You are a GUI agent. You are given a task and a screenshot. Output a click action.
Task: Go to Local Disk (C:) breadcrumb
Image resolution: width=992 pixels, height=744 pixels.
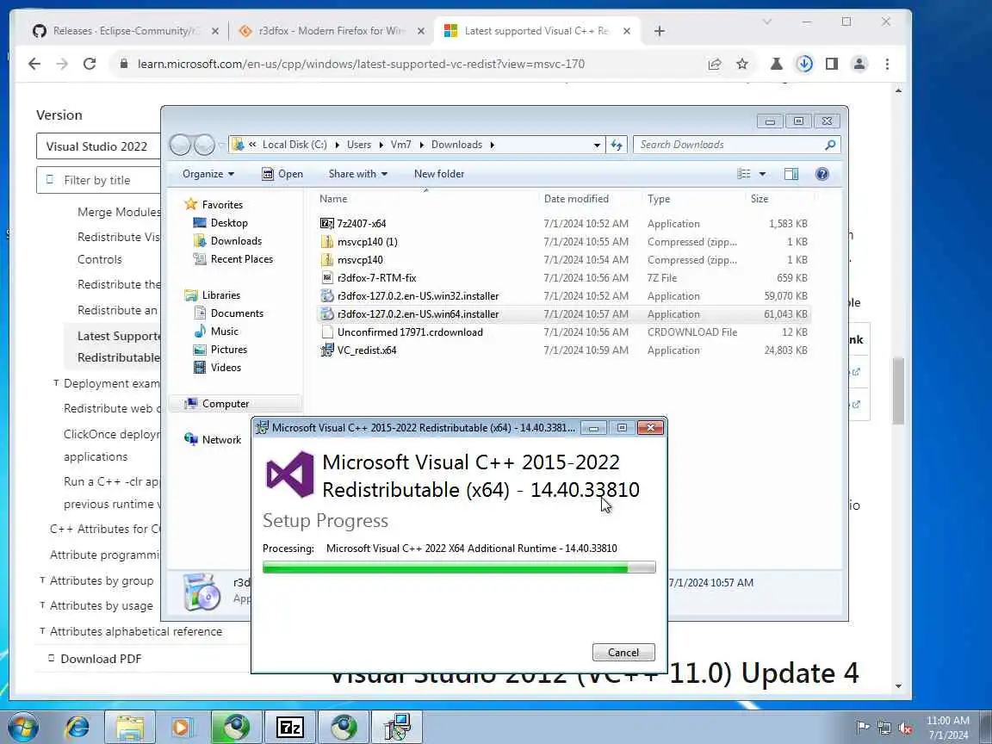pos(294,145)
